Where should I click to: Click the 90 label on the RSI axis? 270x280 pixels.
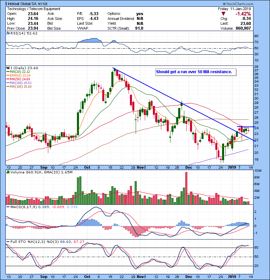click(256, 36)
